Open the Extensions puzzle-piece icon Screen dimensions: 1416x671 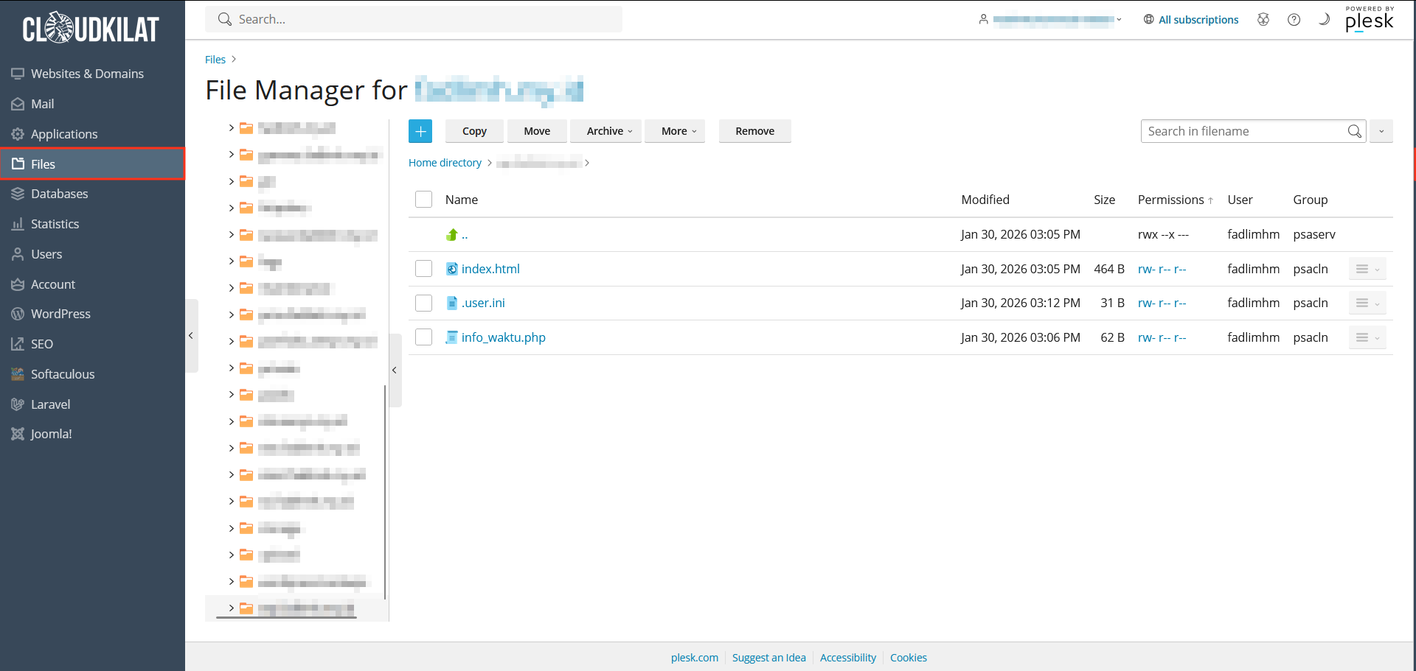pyautogui.click(x=1263, y=20)
